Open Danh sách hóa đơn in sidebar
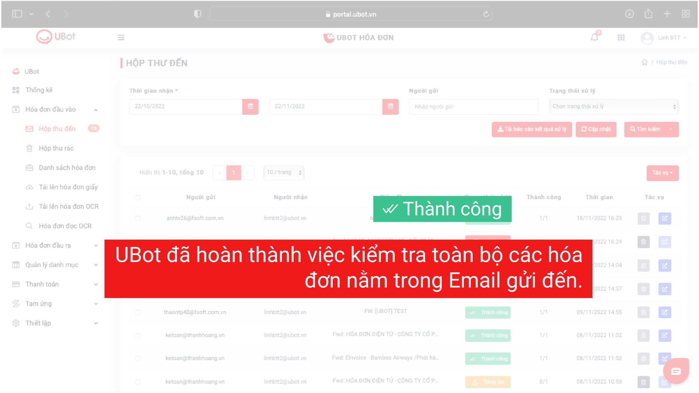699x393 pixels. tap(67, 168)
